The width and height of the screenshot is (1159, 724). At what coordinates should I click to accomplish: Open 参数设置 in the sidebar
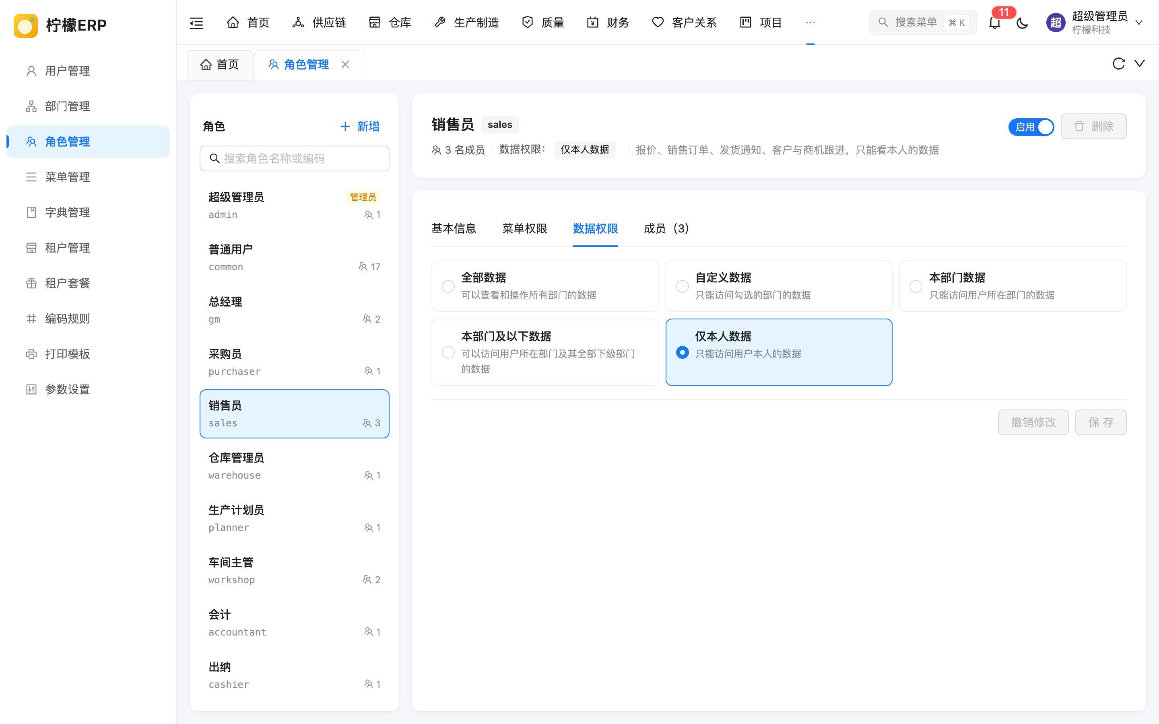[88, 390]
